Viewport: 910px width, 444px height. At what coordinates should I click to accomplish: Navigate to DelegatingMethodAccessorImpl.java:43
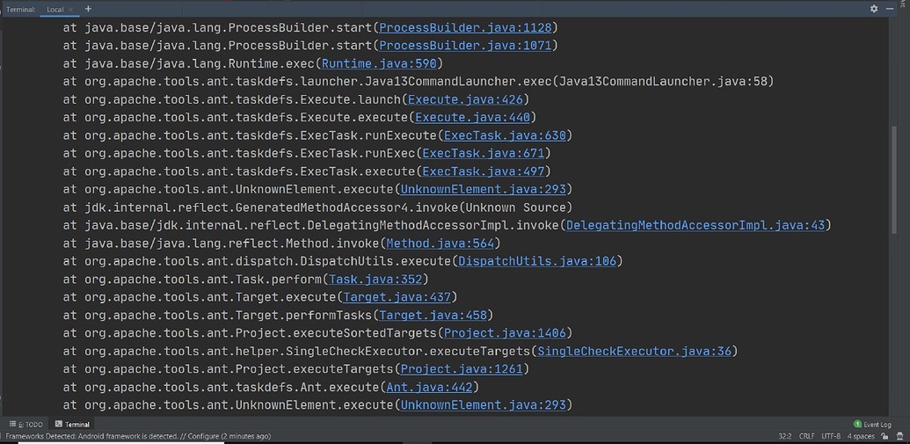pyautogui.click(x=695, y=225)
